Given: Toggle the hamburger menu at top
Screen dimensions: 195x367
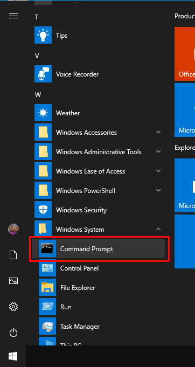Looking at the screenshot, I should coord(13,16).
